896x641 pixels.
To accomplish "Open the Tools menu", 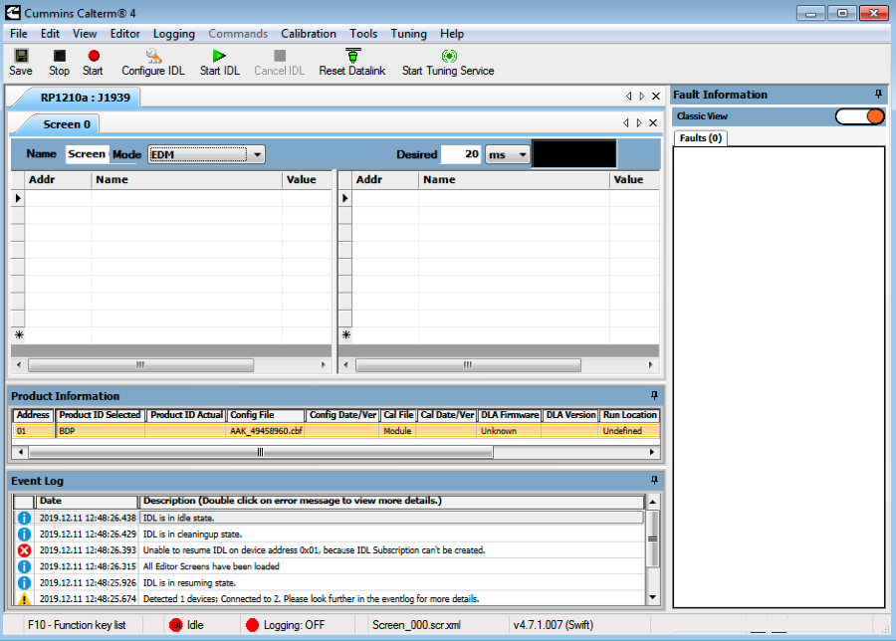I will tap(363, 34).
